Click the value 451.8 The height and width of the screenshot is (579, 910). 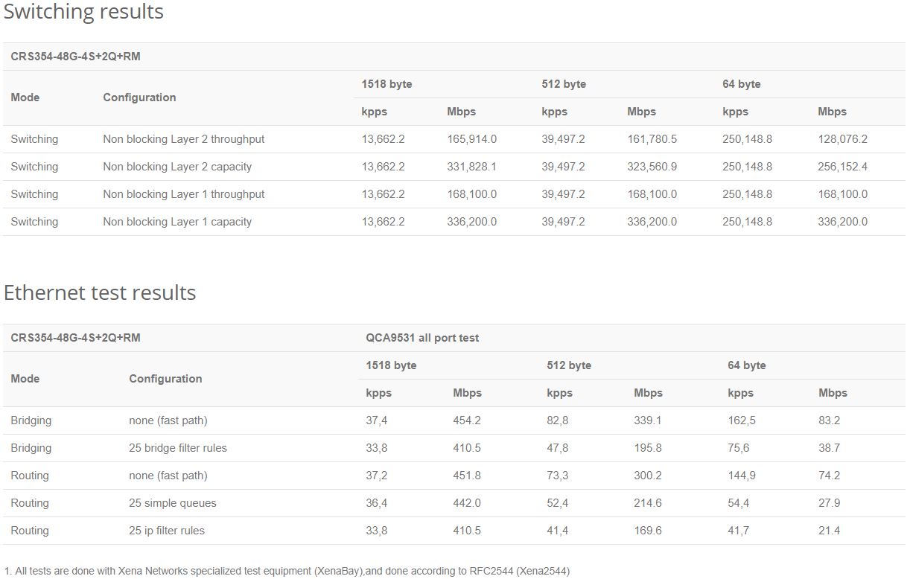467,476
